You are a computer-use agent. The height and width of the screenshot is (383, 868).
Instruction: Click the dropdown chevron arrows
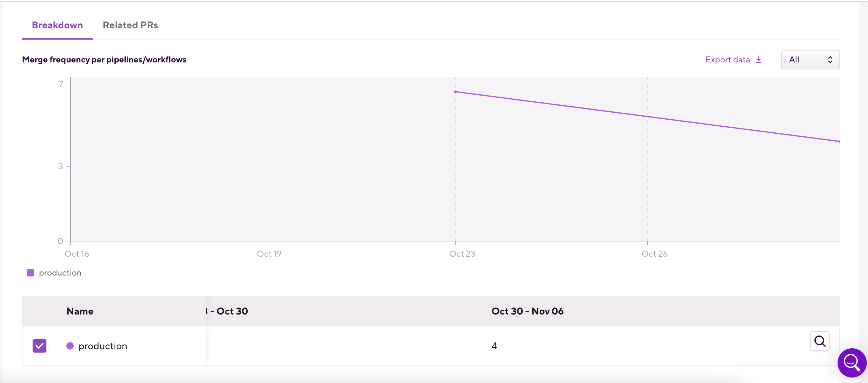coord(830,60)
